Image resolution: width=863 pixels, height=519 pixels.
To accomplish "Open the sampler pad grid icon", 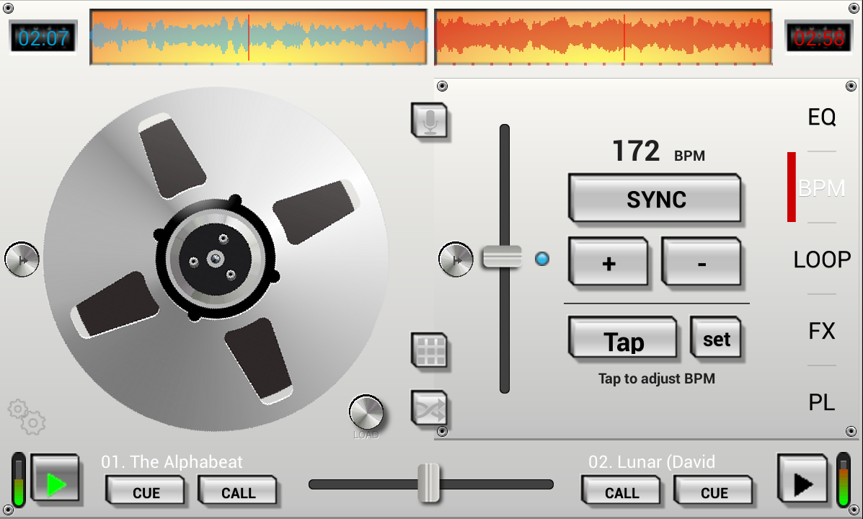I will click(430, 351).
